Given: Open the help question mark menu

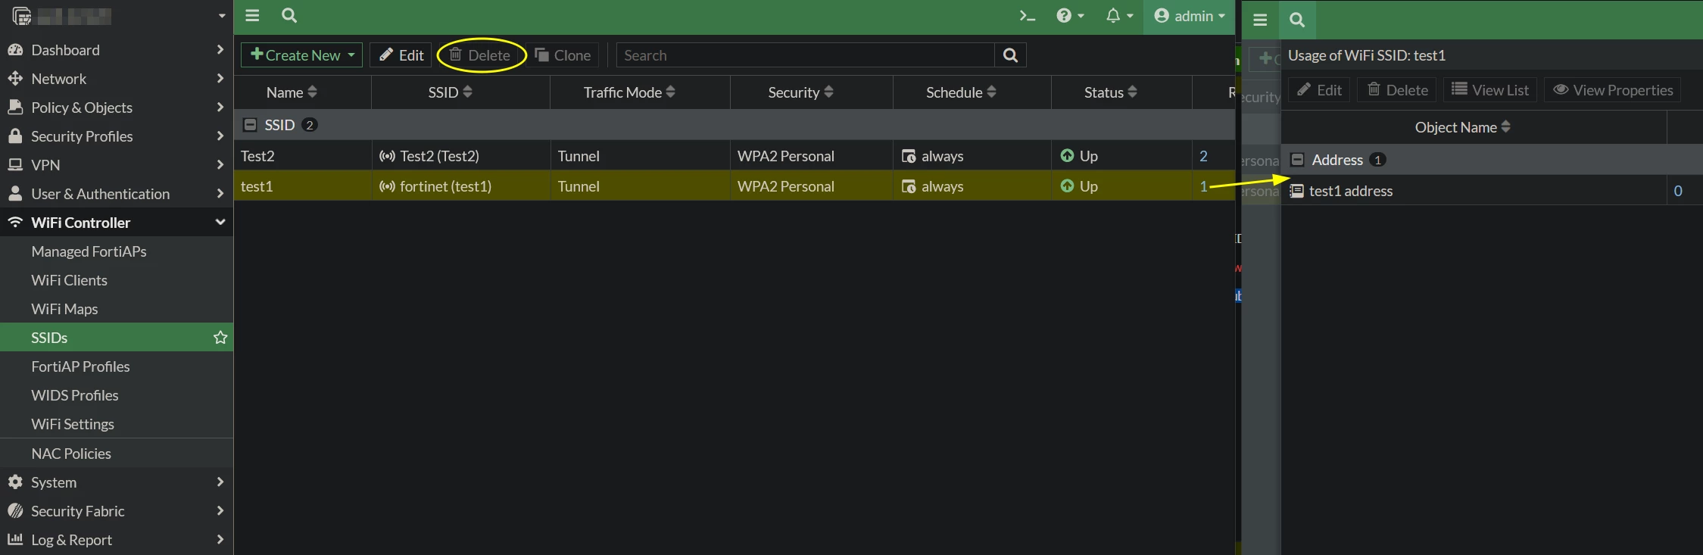Looking at the screenshot, I should coord(1070,16).
